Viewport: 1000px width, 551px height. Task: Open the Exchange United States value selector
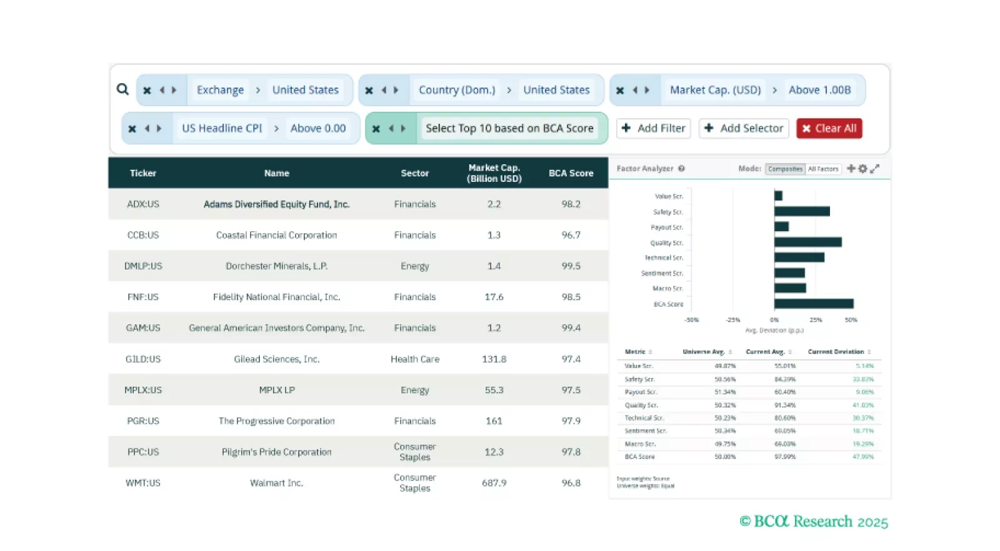[x=305, y=90]
